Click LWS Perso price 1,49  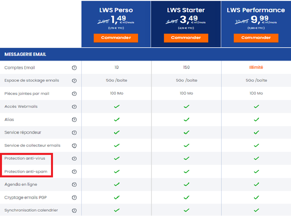[118, 19]
